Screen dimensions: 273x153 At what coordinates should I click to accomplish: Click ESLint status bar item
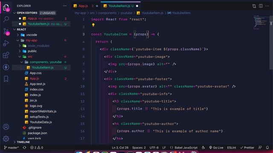(x=231, y=147)
